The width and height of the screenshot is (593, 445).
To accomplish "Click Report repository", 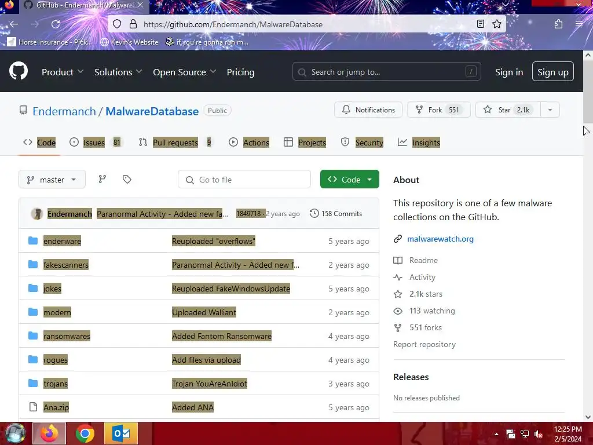I will pos(424,344).
